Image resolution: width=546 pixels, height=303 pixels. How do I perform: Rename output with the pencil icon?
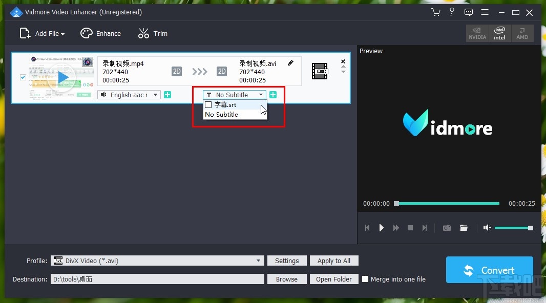click(x=290, y=63)
